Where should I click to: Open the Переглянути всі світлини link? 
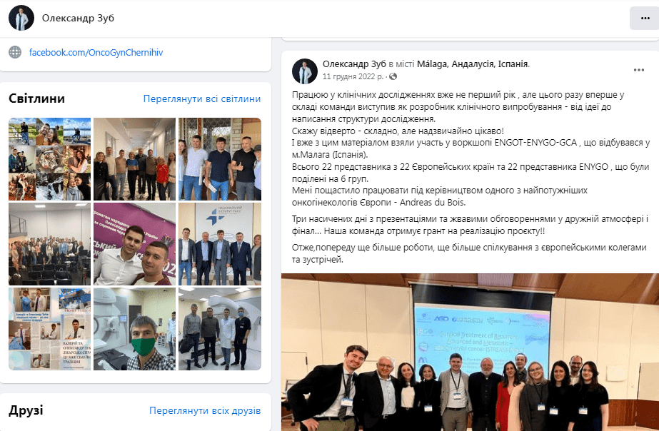[202, 98]
